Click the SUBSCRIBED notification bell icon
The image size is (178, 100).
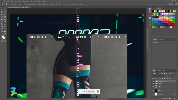point(98,91)
